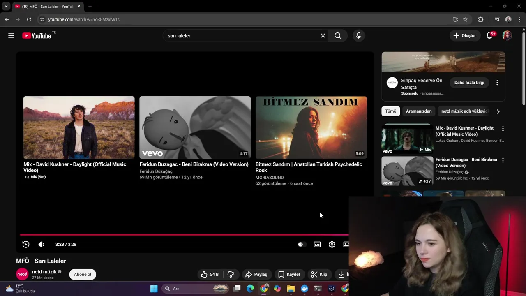Reload the page with the refresh icon
Viewport: 526px width, 296px height.
pyautogui.click(x=29, y=19)
